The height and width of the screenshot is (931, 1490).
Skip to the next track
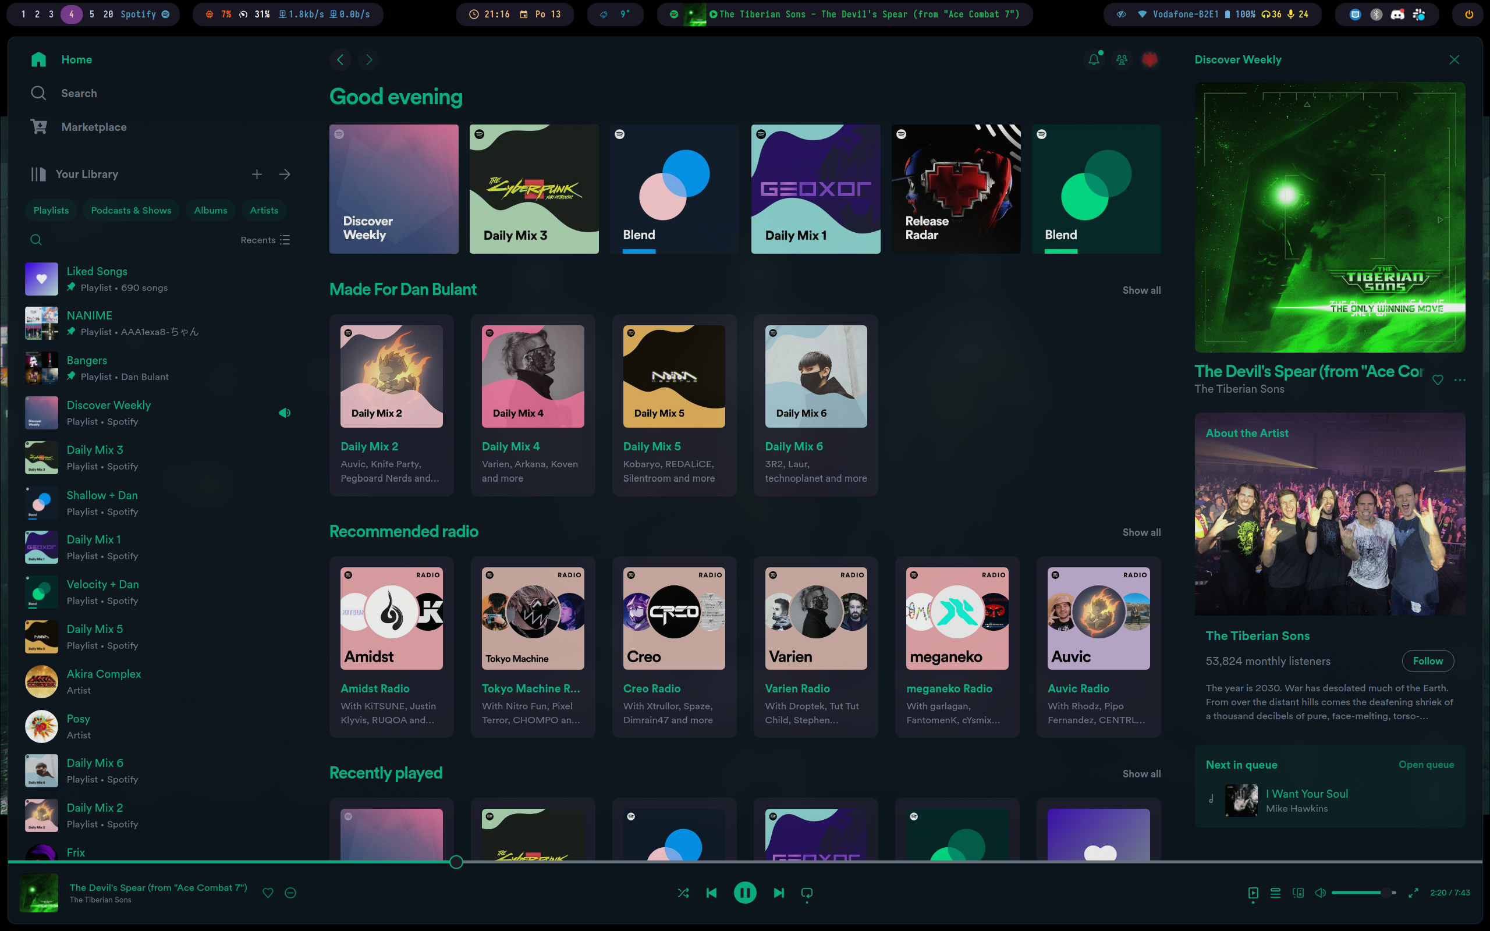(x=779, y=893)
